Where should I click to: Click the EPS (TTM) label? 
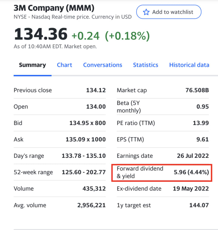130,140
